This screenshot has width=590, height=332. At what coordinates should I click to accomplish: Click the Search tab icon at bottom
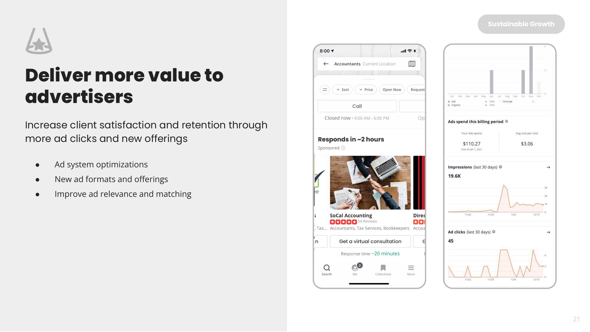[327, 268]
